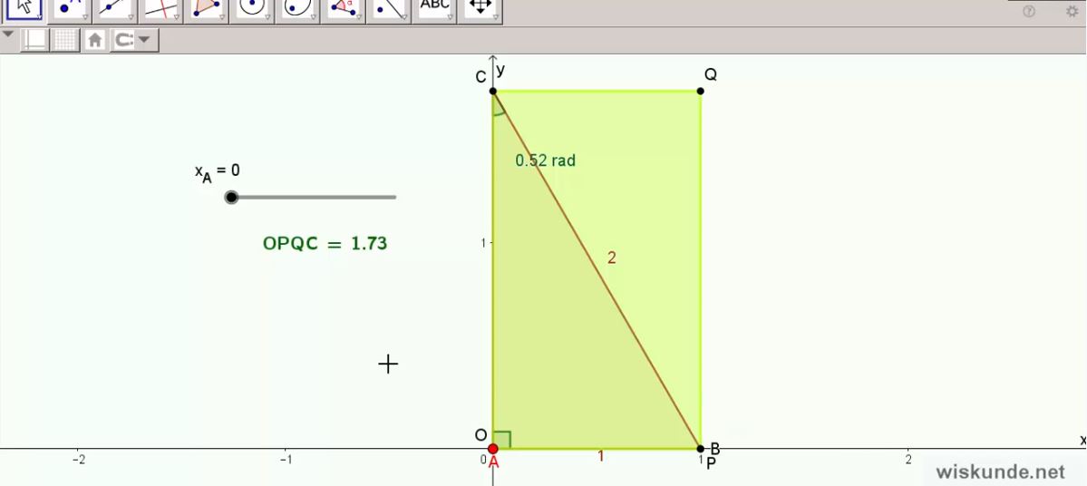Click the x-axis tick label '-2'
The height and width of the screenshot is (486, 1087).
(x=80, y=460)
